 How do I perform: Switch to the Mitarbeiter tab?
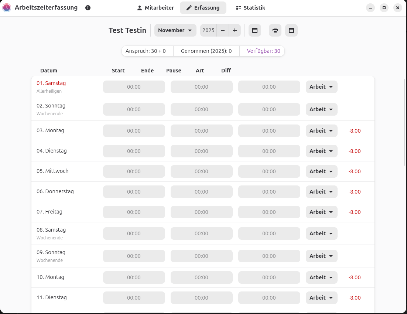click(x=155, y=8)
